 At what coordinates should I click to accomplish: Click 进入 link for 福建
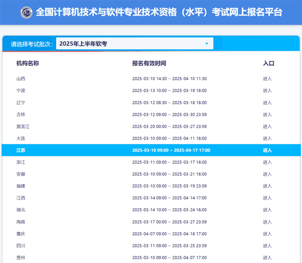[x=267, y=186]
